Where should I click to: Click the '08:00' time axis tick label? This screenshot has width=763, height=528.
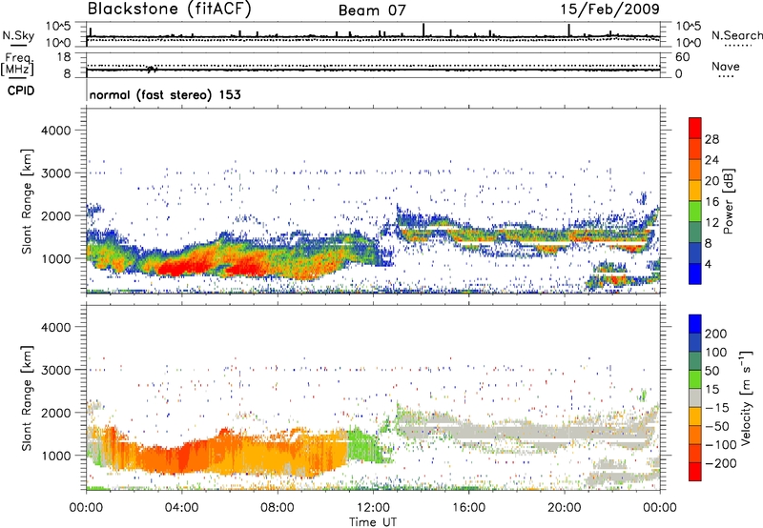click(278, 508)
